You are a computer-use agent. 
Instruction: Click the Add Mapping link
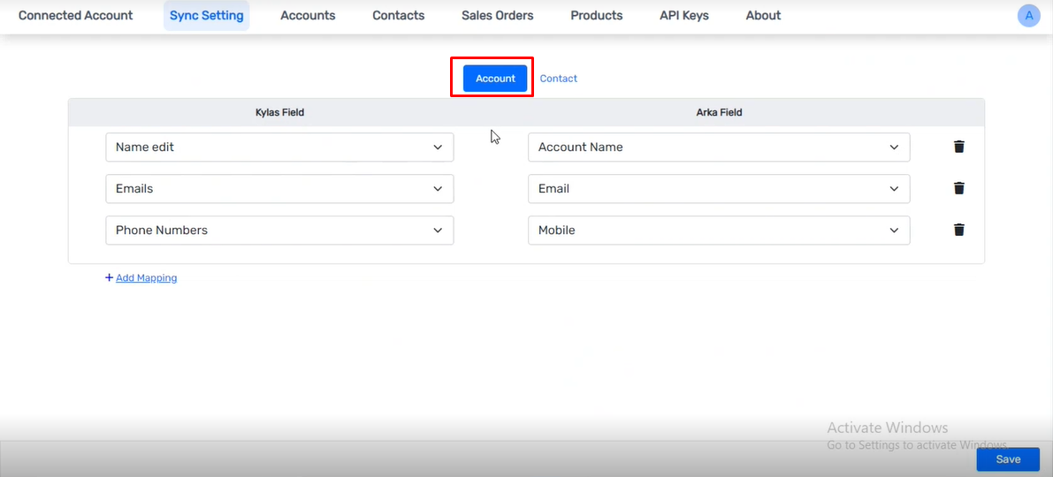coord(147,277)
